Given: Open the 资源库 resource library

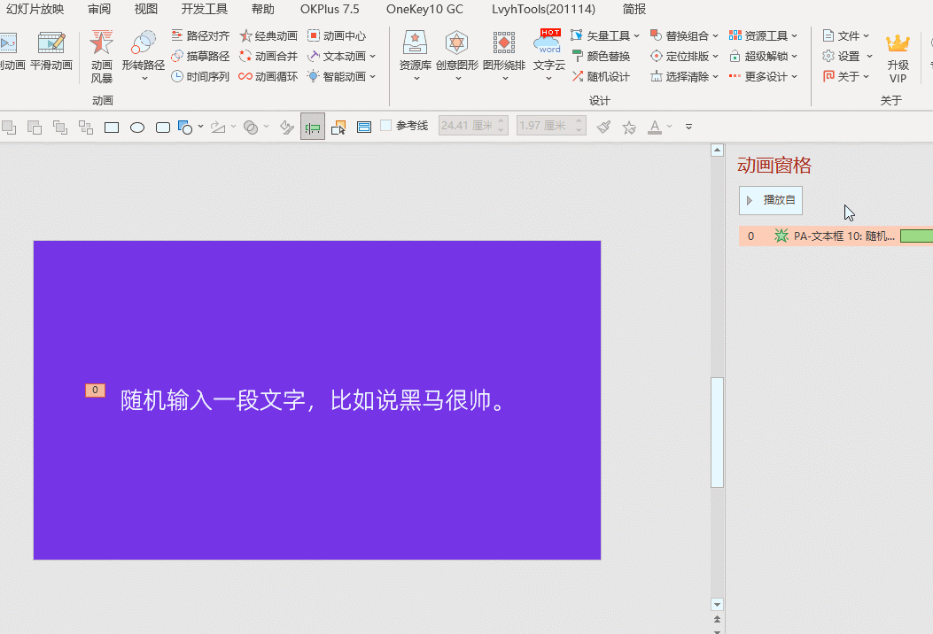Looking at the screenshot, I should (416, 56).
